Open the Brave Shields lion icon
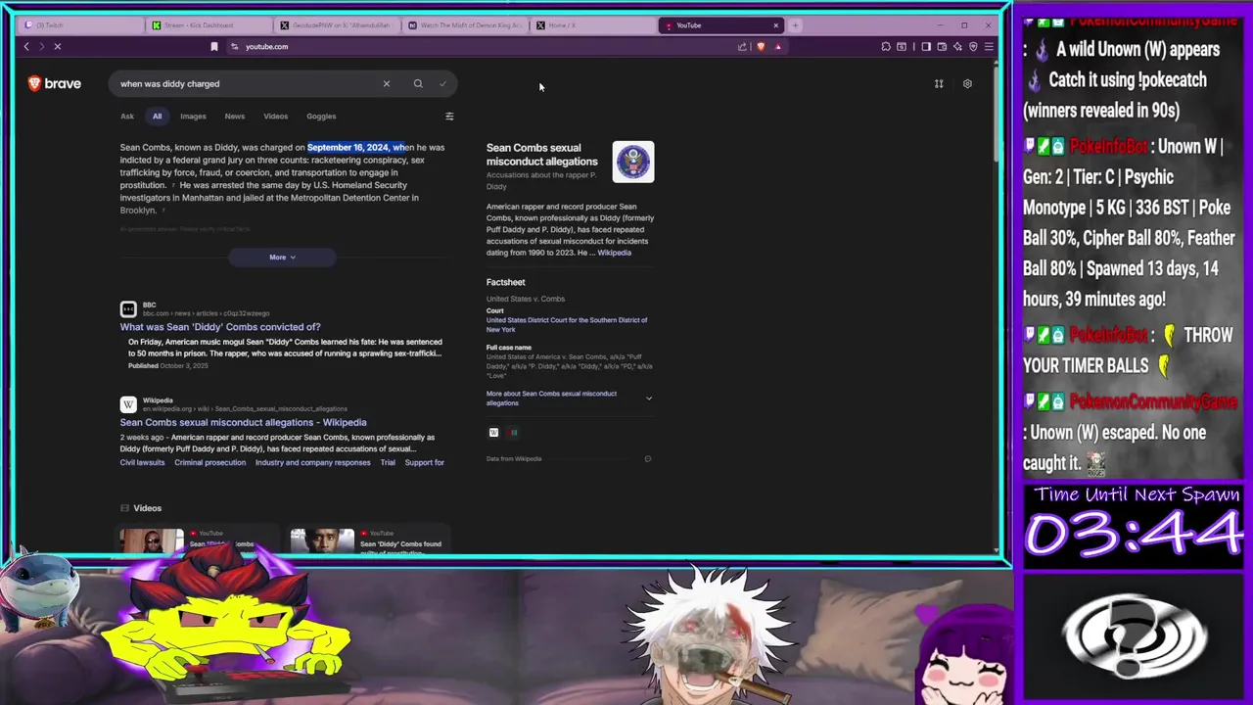The image size is (1253, 705). [x=761, y=46]
